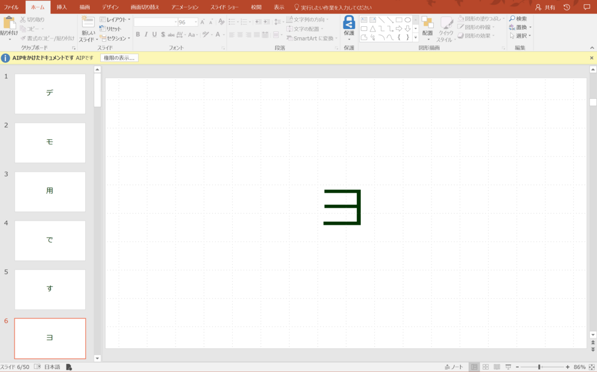597x372 pixels.
Task: Toggle text Shadow formatting
Action: click(163, 34)
